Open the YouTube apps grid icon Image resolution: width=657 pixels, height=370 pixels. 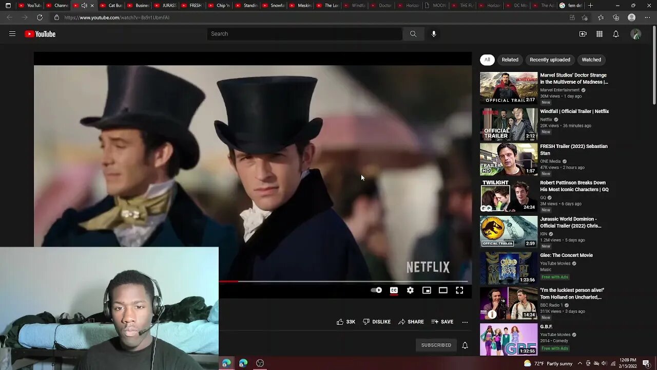(x=600, y=34)
